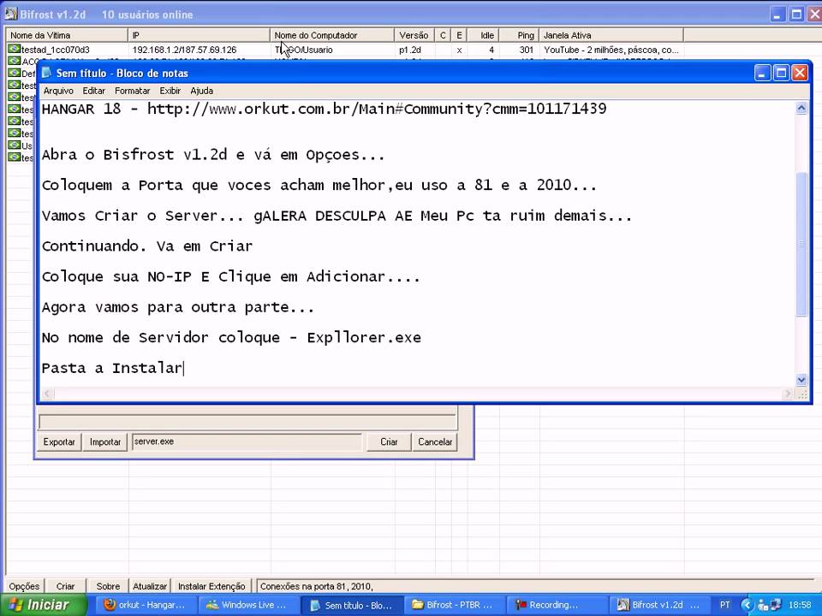Open Bifrost - PTBR folder taskbar item

tap(454, 605)
